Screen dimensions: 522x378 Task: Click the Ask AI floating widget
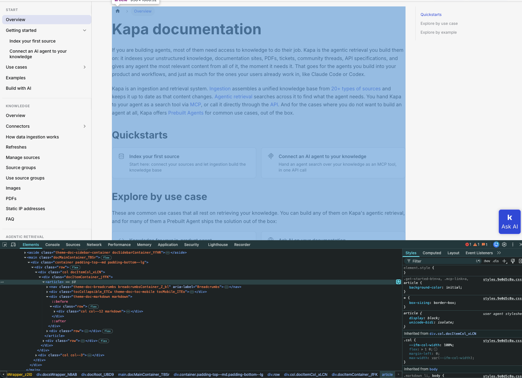[x=509, y=222]
